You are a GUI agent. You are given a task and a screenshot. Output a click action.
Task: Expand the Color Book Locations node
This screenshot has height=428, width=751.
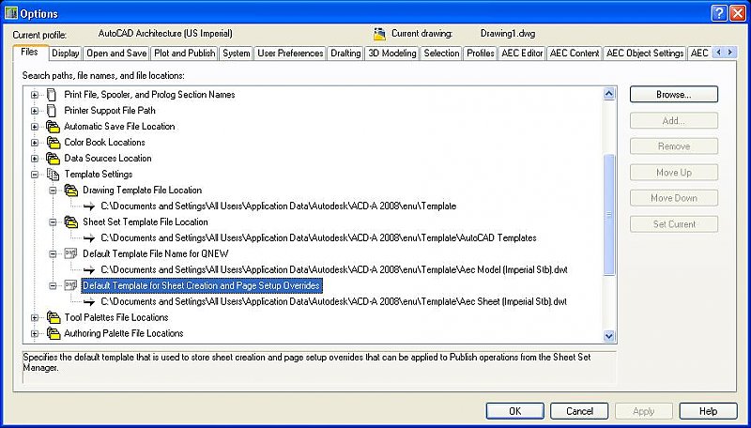tap(35, 143)
